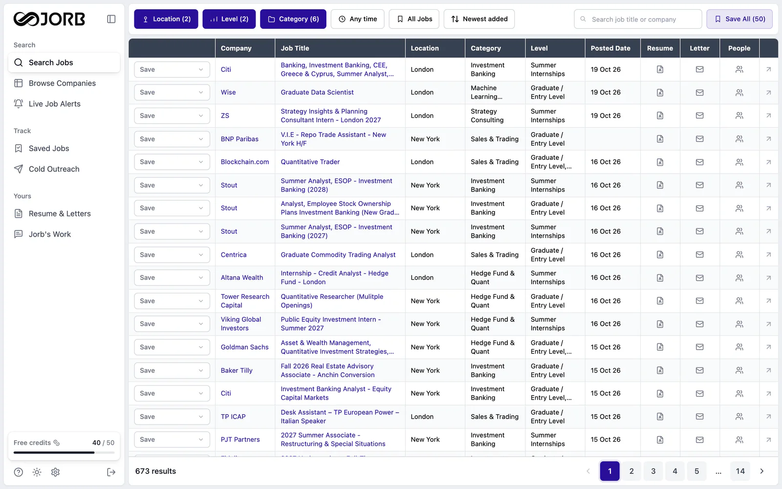Viewport: 782px width, 489px height.
Task: Jump to page 14 of results
Action: [x=740, y=471]
